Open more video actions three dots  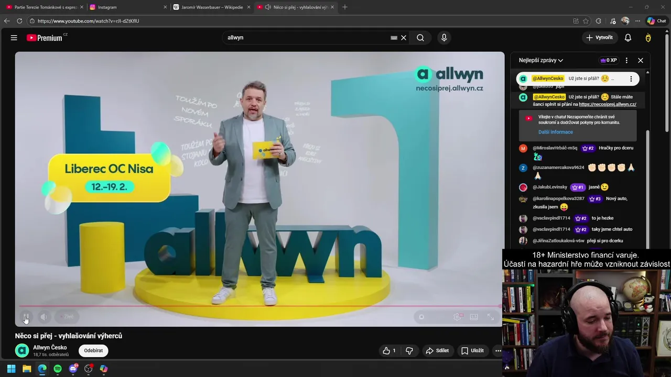point(498,351)
